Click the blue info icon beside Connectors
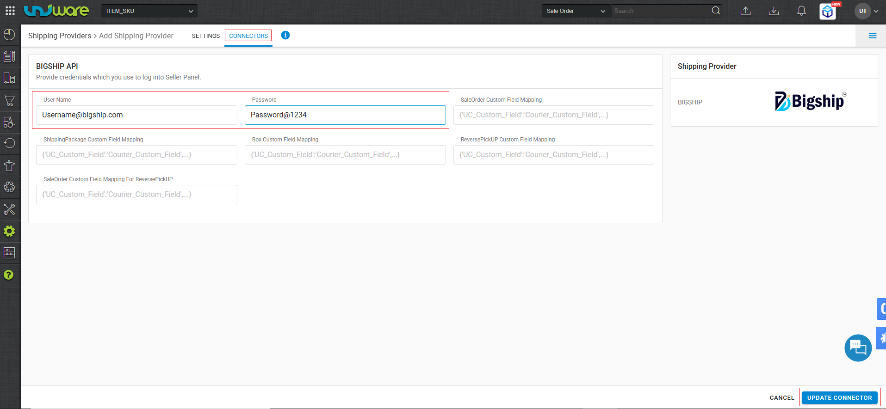The width and height of the screenshot is (886, 409). click(285, 35)
